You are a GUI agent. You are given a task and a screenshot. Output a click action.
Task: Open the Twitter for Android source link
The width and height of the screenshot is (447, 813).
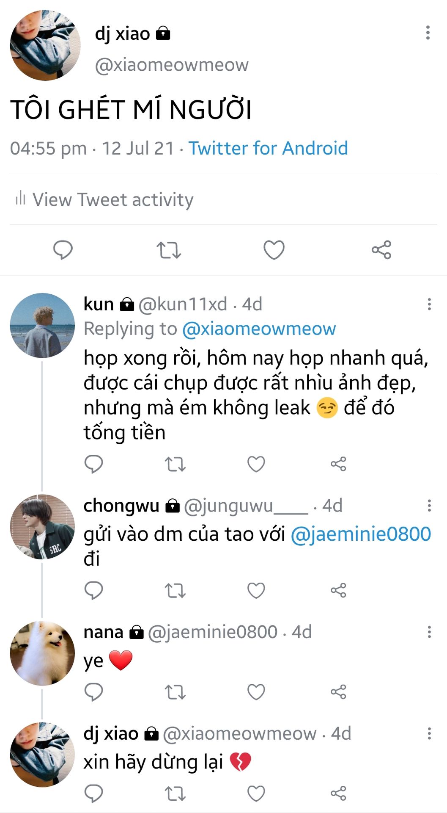(x=268, y=148)
